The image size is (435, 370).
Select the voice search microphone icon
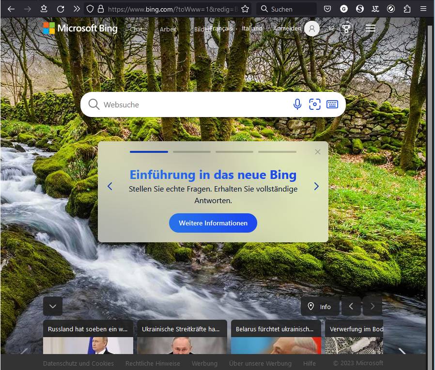pos(297,104)
